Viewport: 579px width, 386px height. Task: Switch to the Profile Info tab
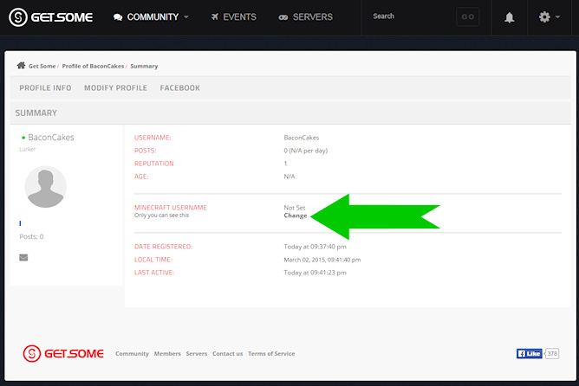[45, 88]
